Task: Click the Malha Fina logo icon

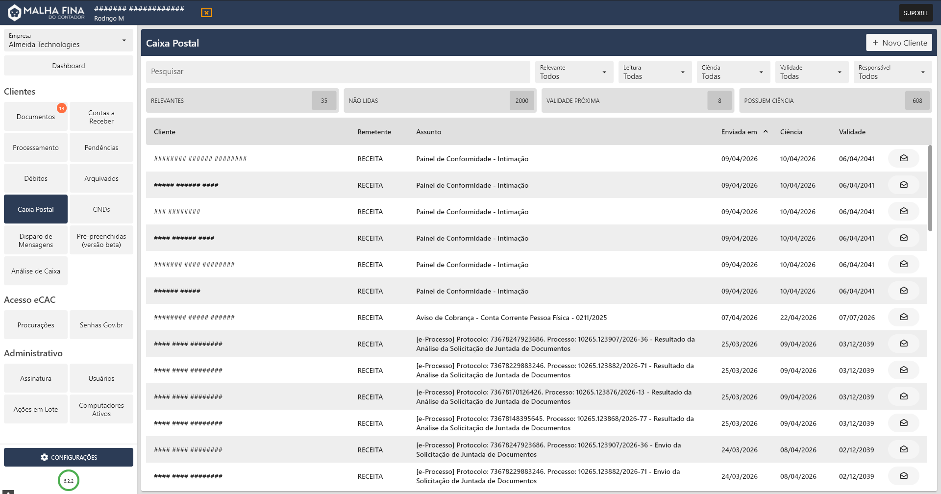Action: [x=15, y=13]
